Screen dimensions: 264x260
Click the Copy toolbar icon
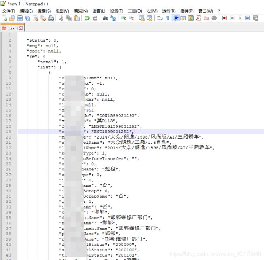pyautogui.click(x=69, y=18)
